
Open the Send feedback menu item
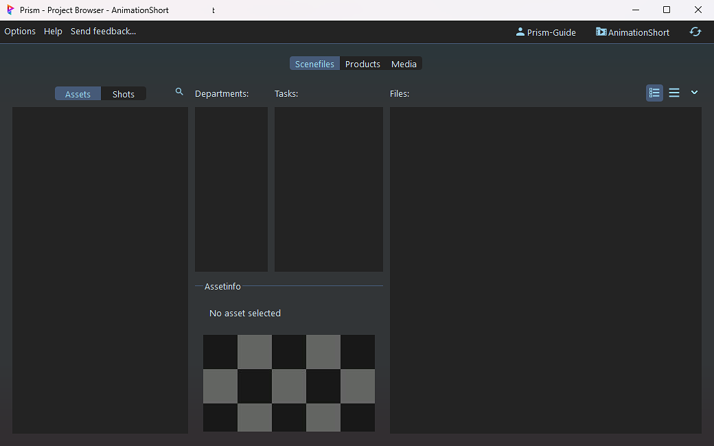click(x=104, y=32)
